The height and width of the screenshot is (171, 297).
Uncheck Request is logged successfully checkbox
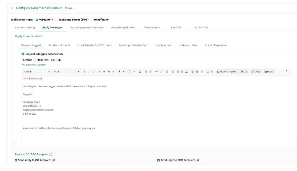pos(23,54)
